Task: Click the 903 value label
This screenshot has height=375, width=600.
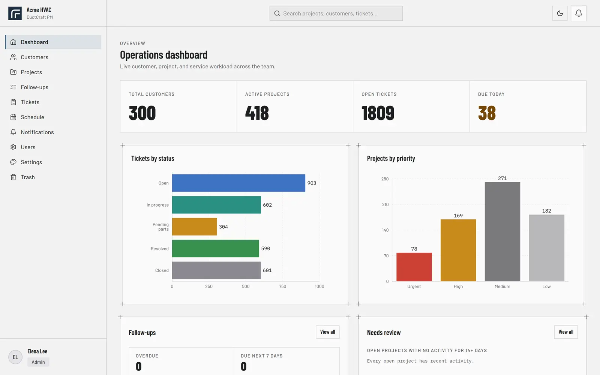Action: point(312,183)
